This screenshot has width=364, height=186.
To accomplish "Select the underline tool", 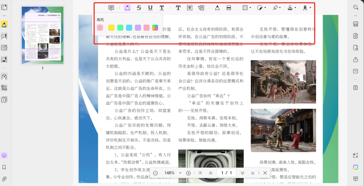I will (150, 8).
